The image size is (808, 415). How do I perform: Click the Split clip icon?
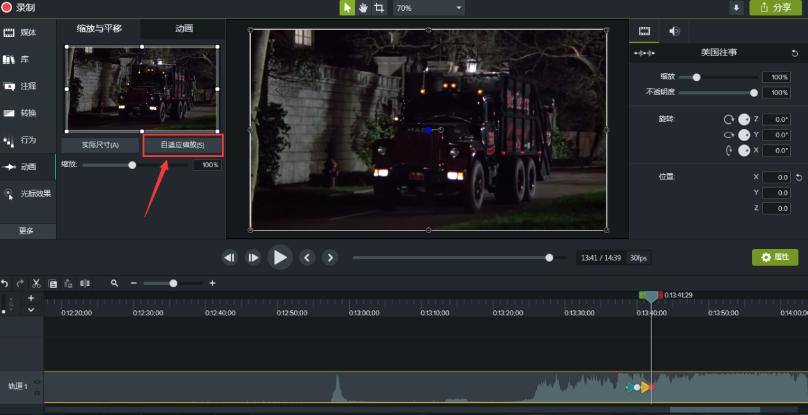click(x=85, y=283)
